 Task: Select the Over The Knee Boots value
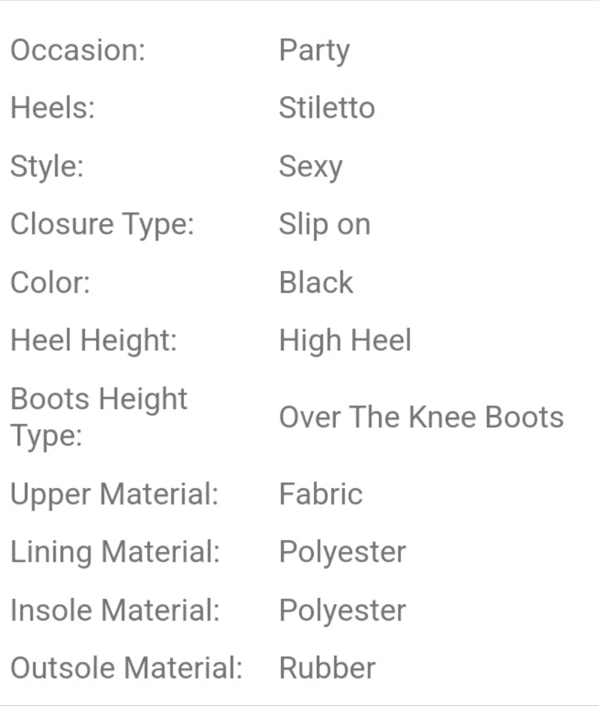click(x=421, y=418)
